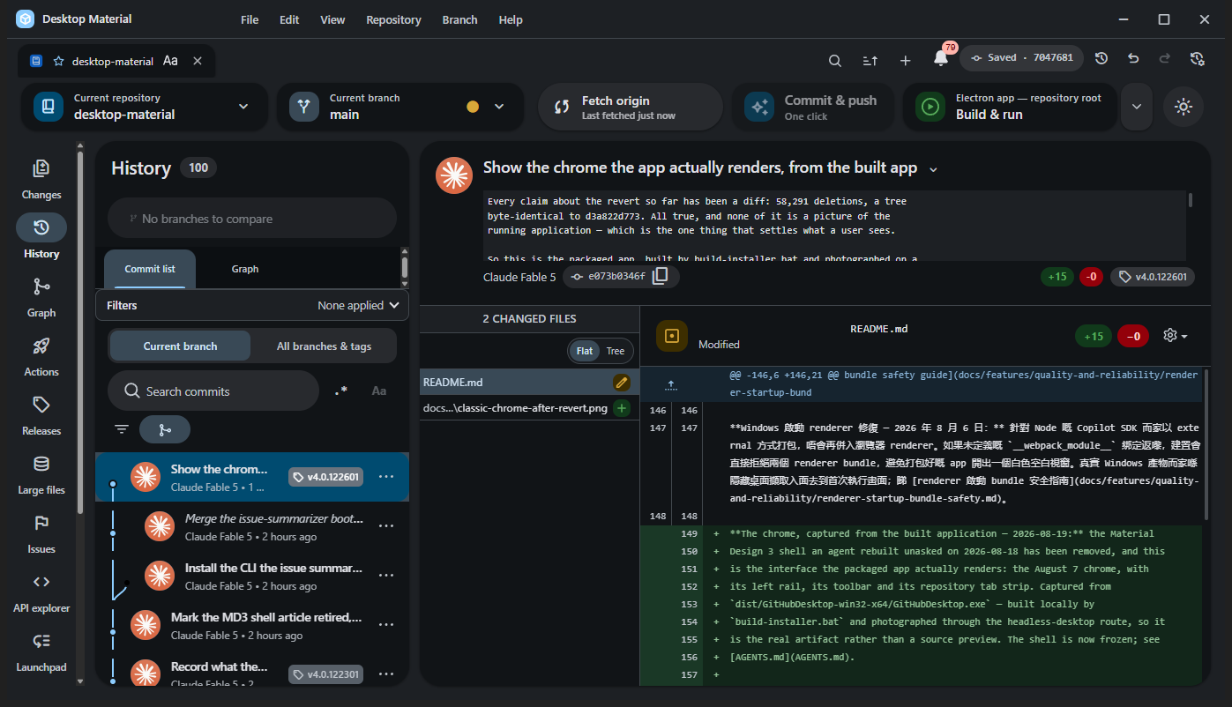Viewport: 1232px width, 707px height.
Task: Expand the Current branch main dropdown
Action: point(402,107)
